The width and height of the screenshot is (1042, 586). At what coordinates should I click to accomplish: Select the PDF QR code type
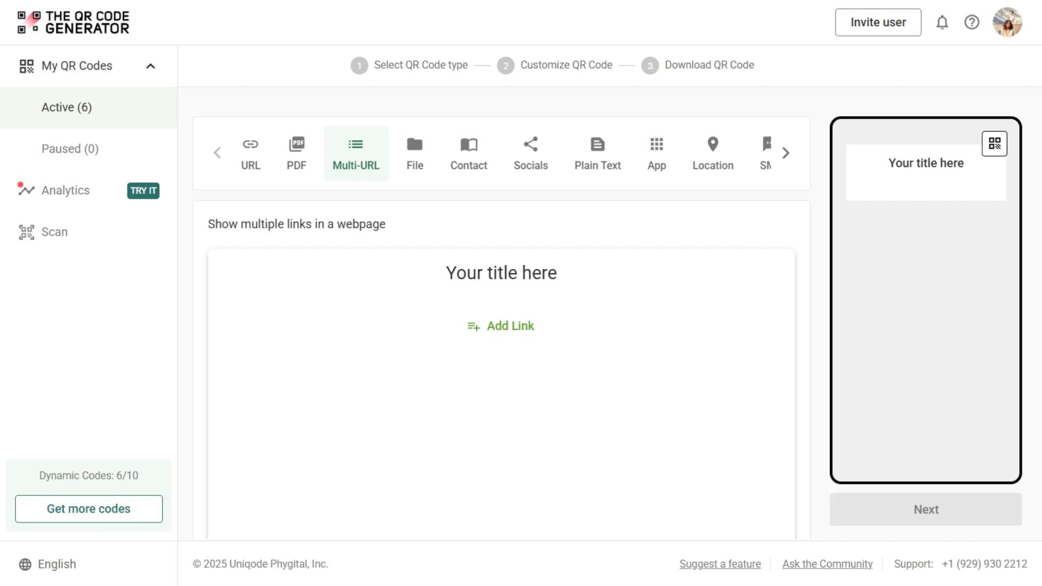[x=296, y=154]
